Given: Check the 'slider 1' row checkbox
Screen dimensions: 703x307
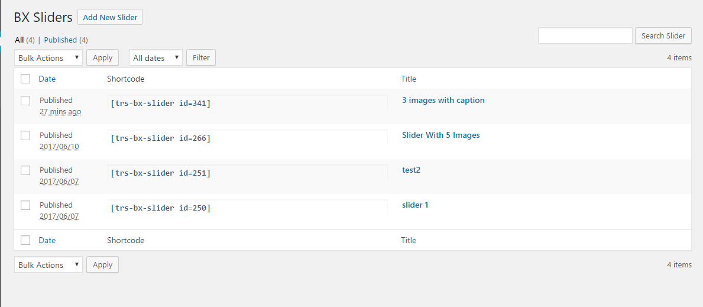Looking at the screenshot, I should [25, 205].
